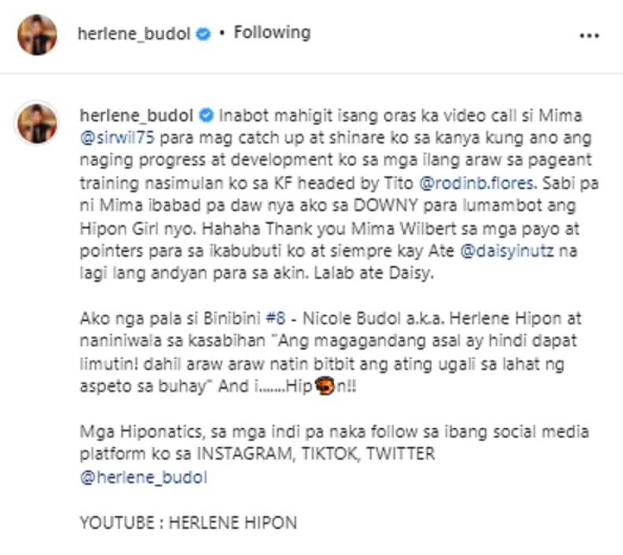Click the DOWNY word in the caption

385,206
